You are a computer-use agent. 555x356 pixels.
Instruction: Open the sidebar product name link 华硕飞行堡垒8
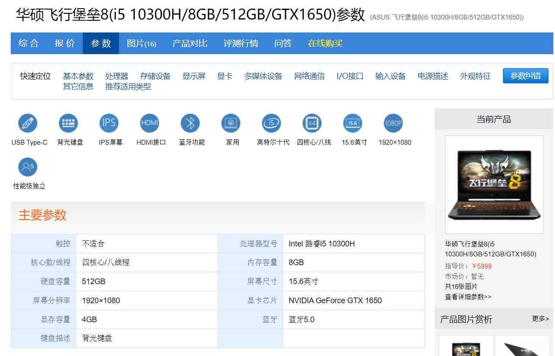(x=490, y=249)
